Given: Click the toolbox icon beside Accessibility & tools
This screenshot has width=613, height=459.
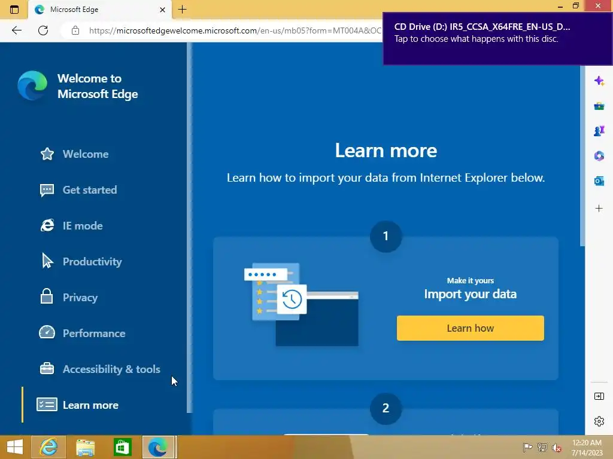Looking at the screenshot, I should (x=47, y=368).
